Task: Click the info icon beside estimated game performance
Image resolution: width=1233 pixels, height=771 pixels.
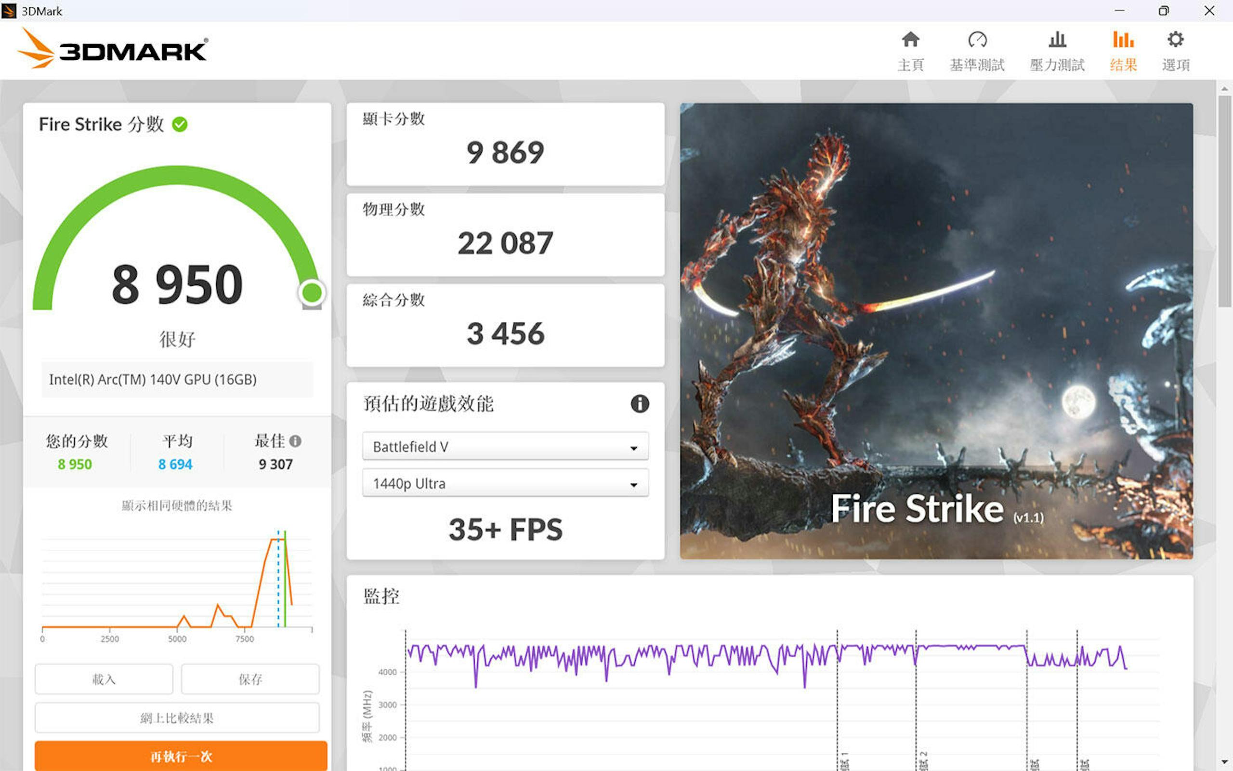Action: click(640, 404)
